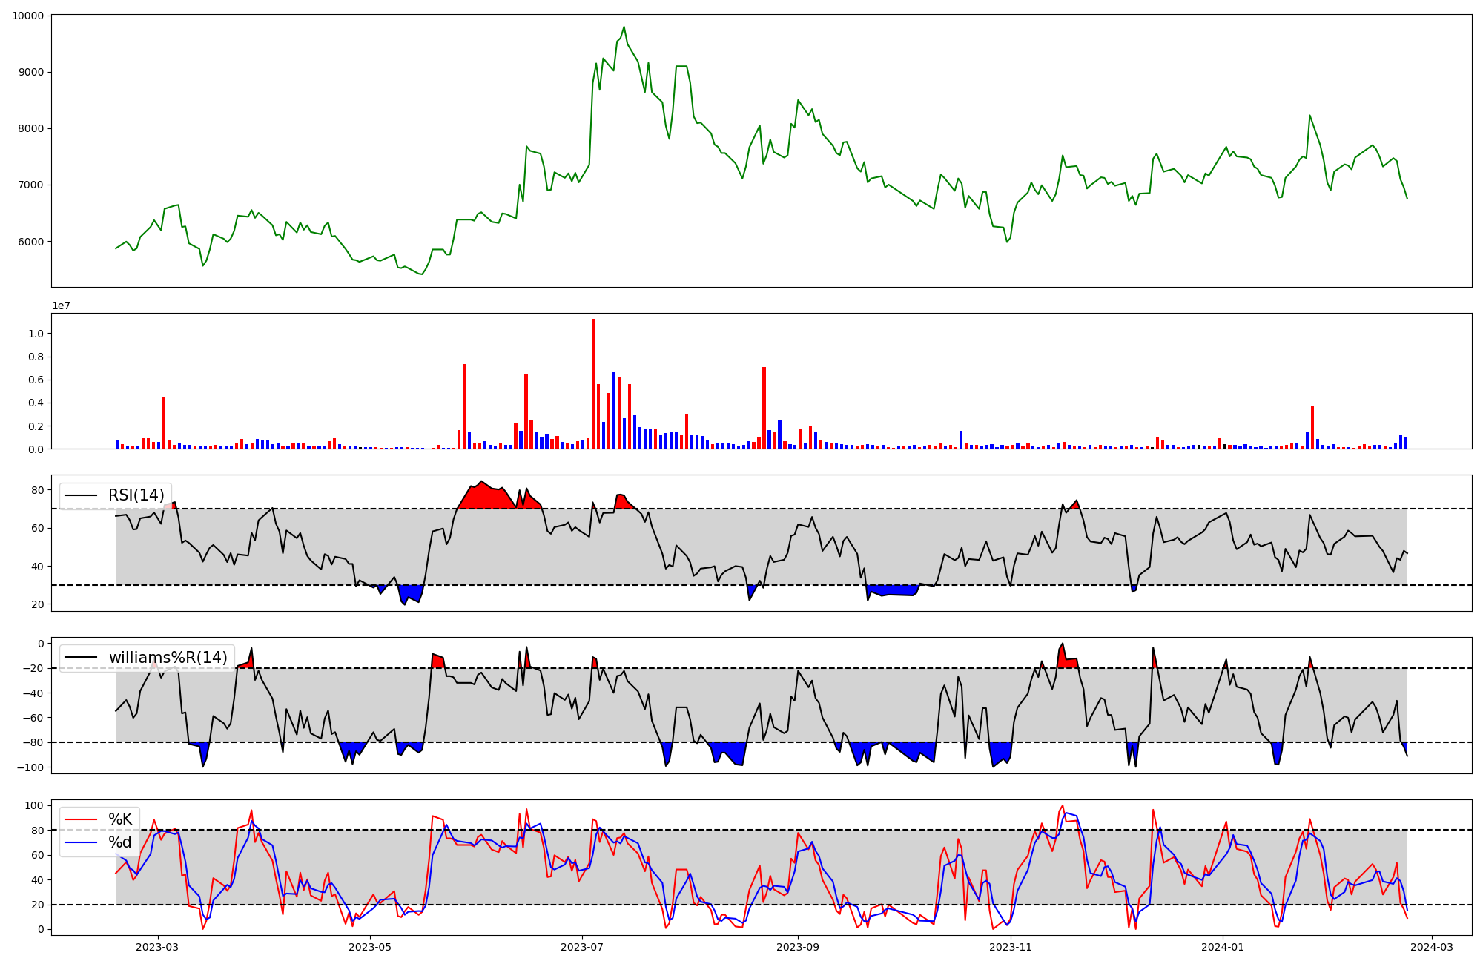Image resolution: width=1483 pixels, height=964 pixels.
Task: Click the tallest red volume bar
Action: [593, 383]
